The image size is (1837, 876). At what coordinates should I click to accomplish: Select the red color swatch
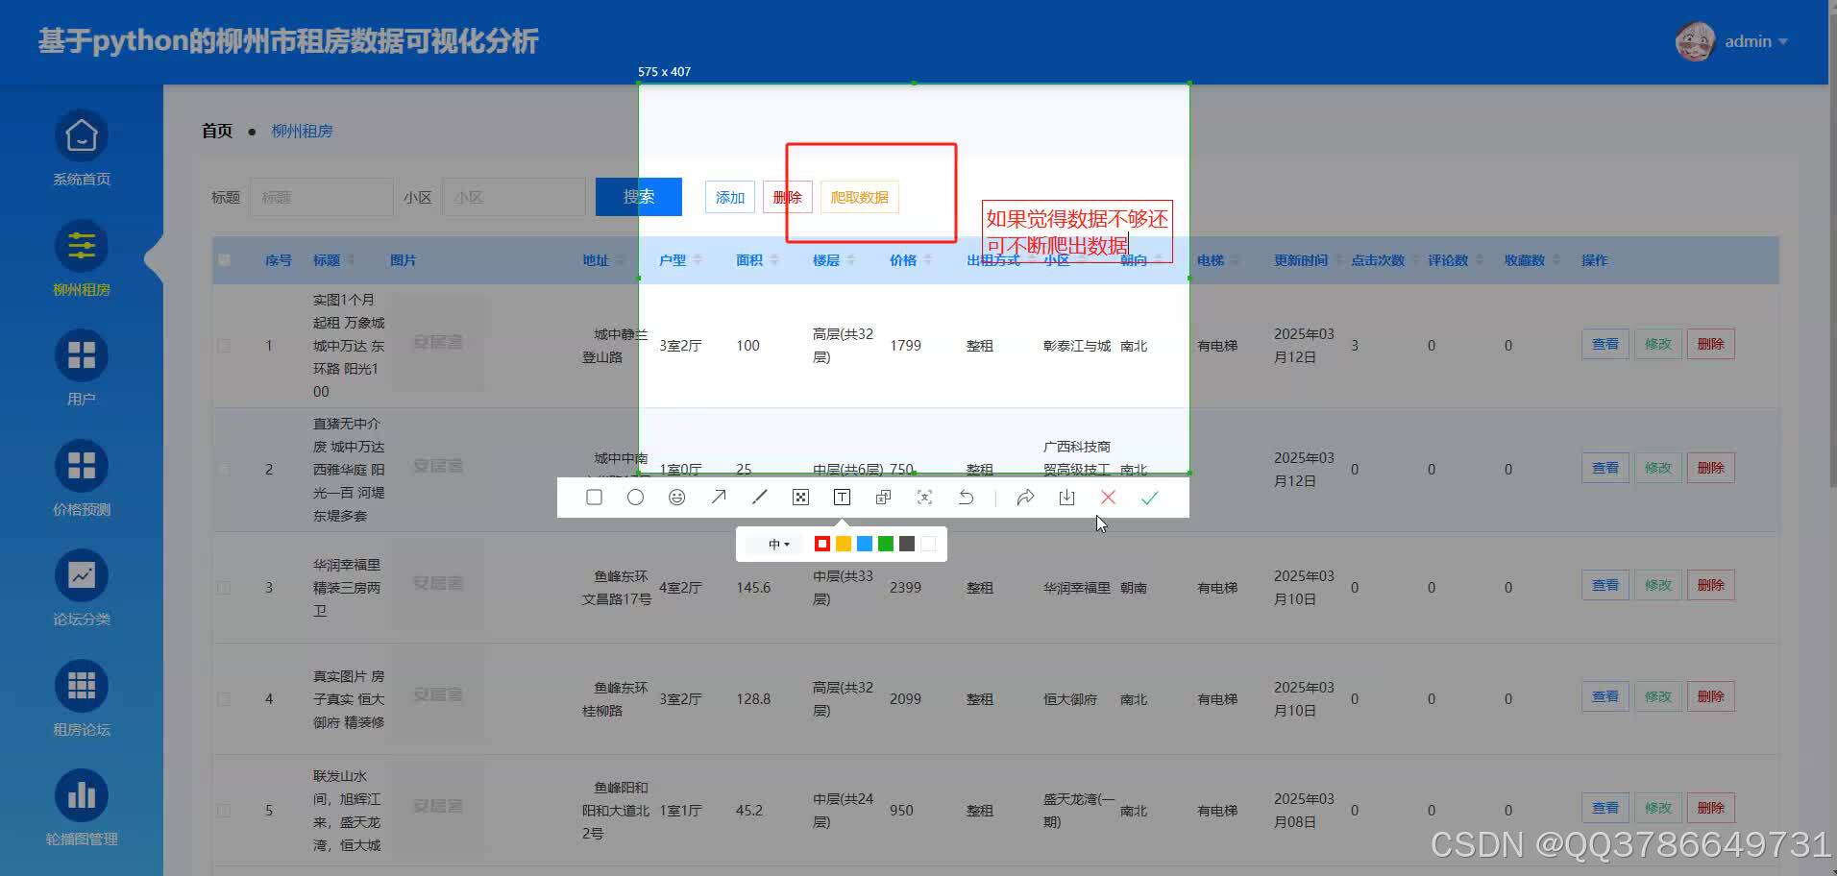[821, 543]
